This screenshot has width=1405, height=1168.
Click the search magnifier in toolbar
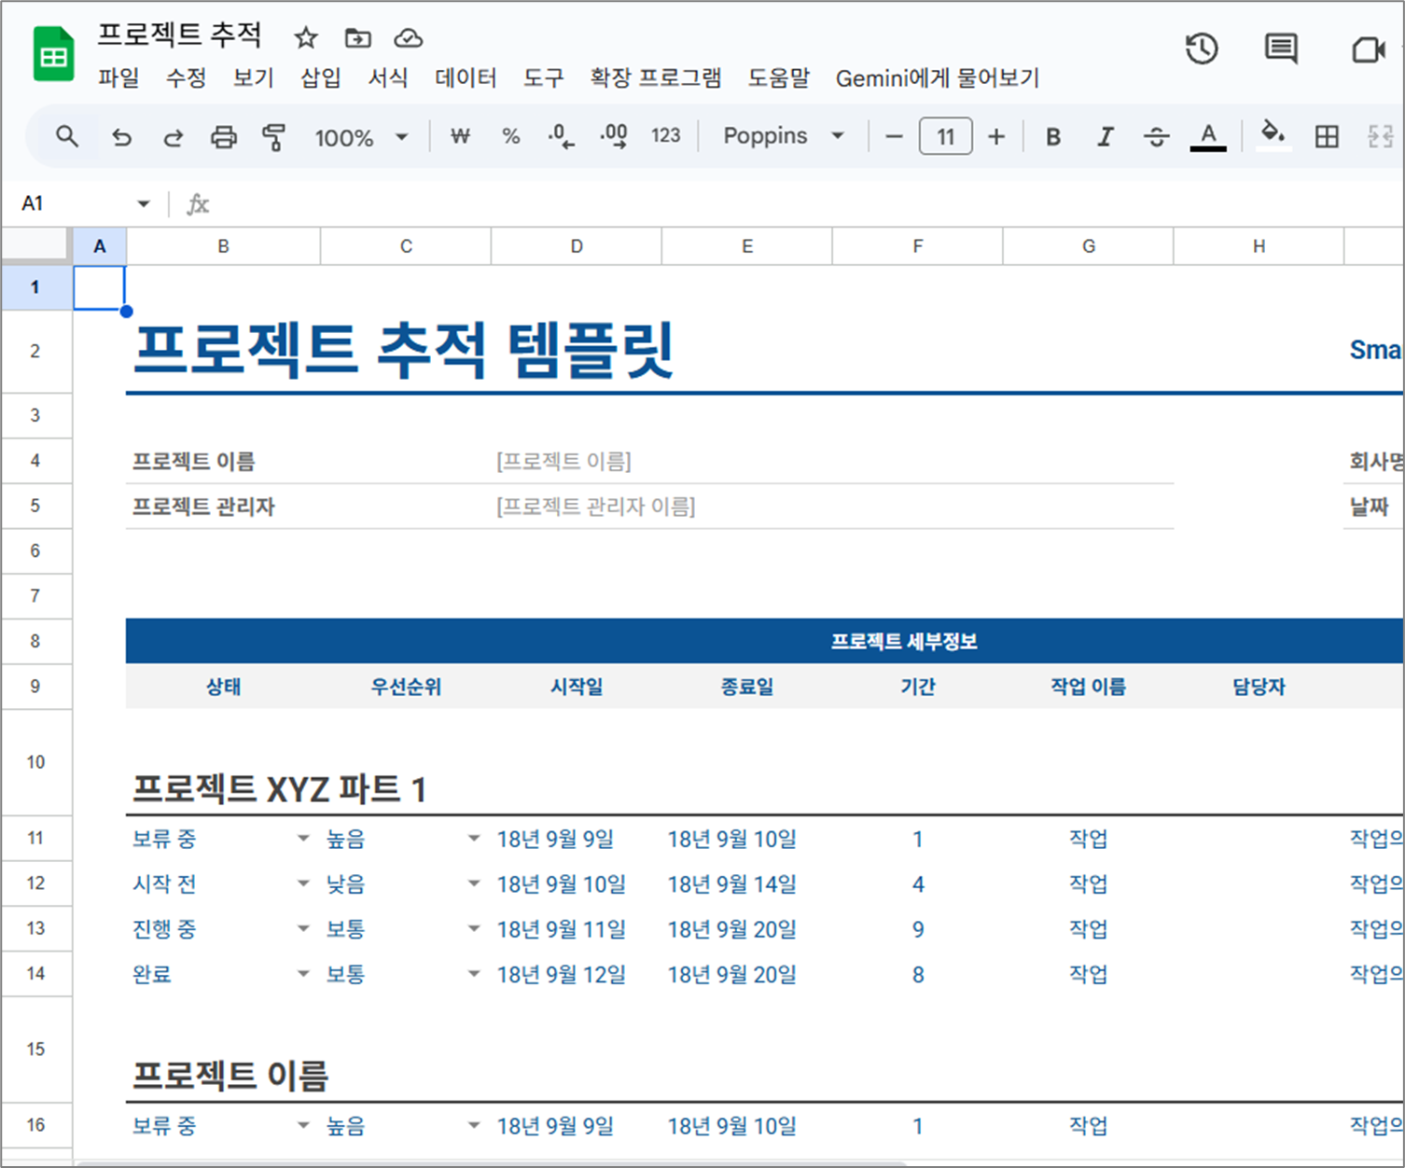coord(66,136)
